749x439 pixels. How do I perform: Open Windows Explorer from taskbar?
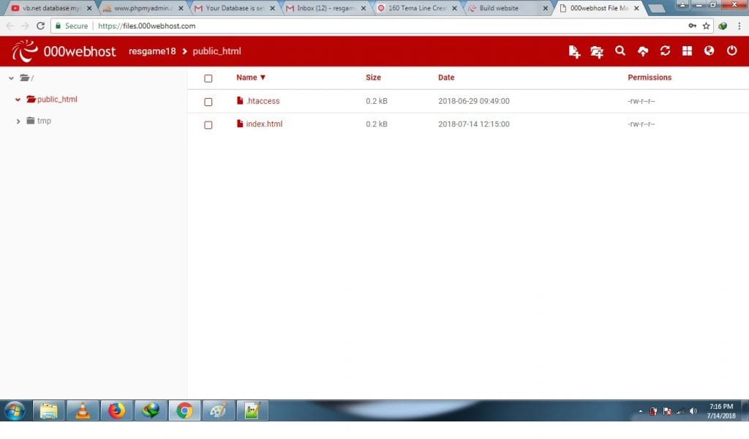(49, 410)
